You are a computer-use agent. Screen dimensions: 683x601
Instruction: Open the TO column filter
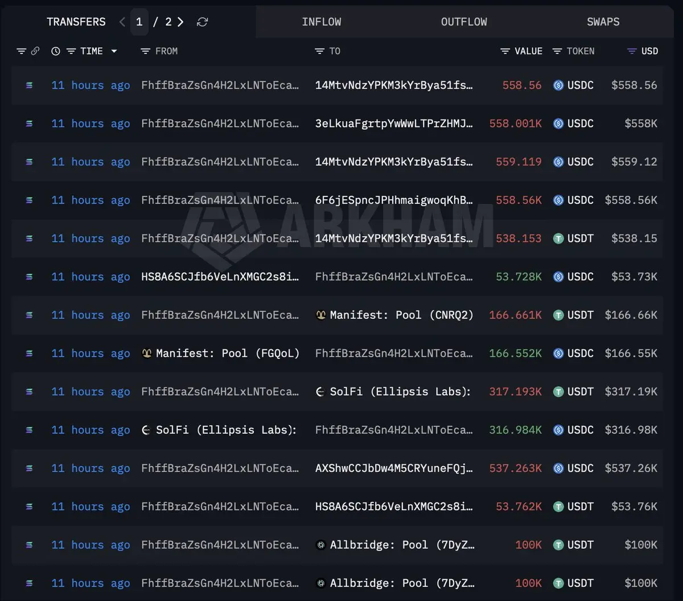319,51
